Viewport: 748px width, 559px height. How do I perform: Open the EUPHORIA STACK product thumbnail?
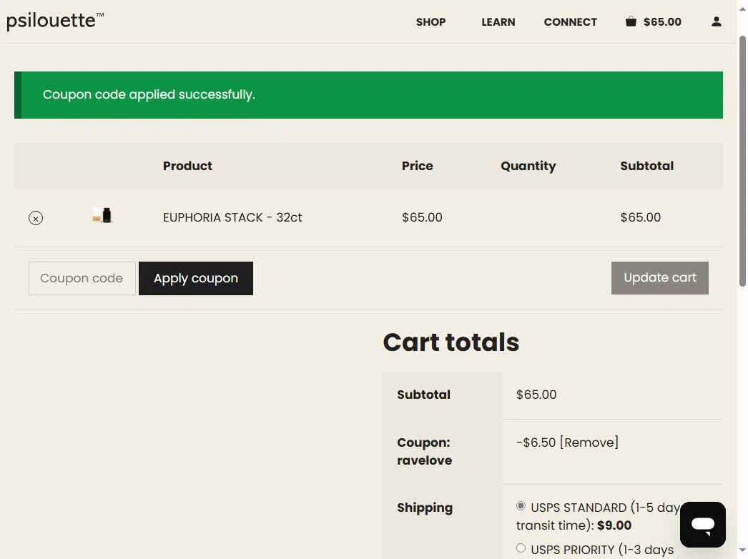pos(102,216)
